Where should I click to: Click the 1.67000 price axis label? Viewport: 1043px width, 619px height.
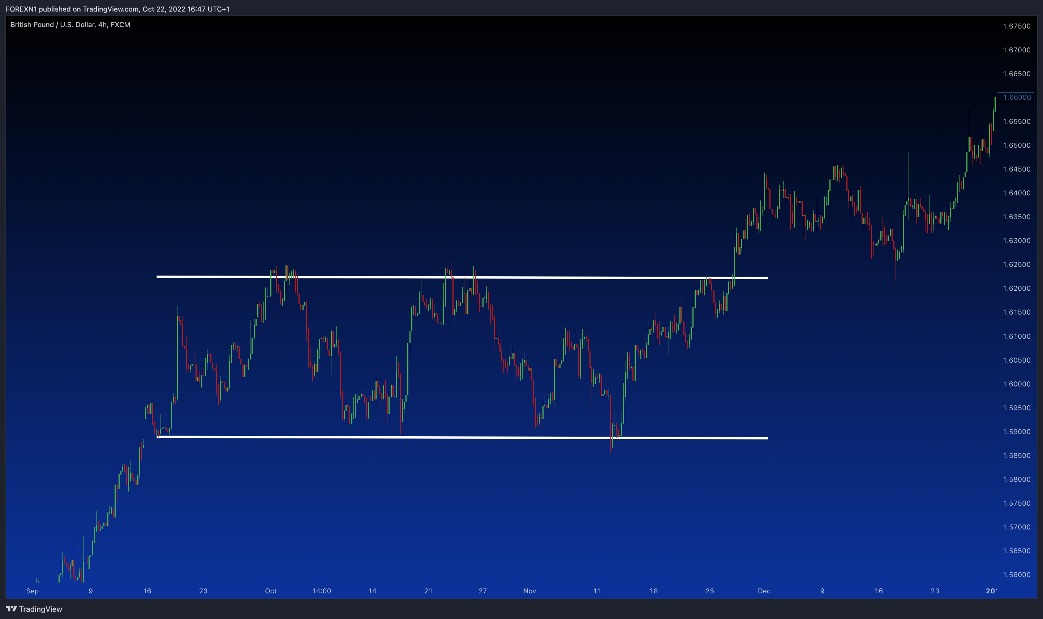click(1016, 49)
